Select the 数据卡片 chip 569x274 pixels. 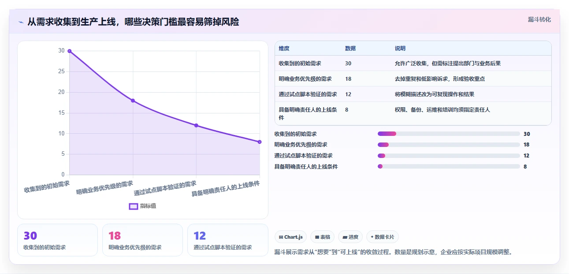tap(383, 237)
